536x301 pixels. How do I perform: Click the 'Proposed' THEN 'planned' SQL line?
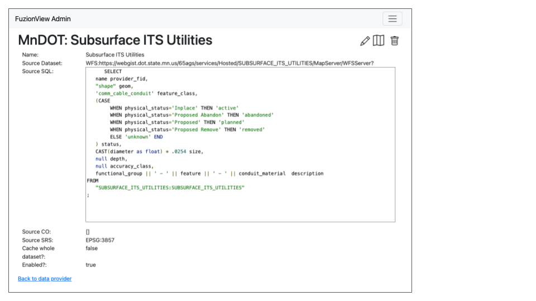click(177, 122)
